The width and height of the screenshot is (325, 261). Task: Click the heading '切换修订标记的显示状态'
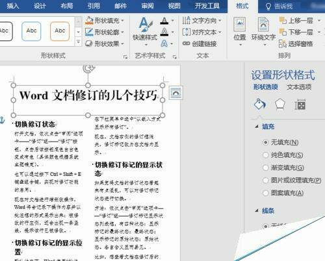click(129, 169)
